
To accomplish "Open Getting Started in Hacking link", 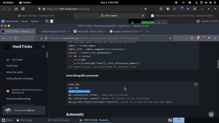I will coord(20,79).
